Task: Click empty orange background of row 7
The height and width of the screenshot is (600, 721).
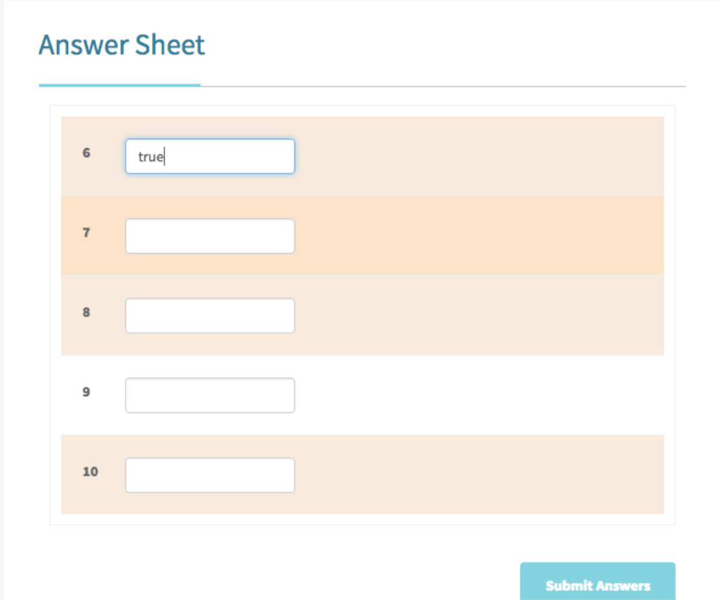Action: [478, 236]
